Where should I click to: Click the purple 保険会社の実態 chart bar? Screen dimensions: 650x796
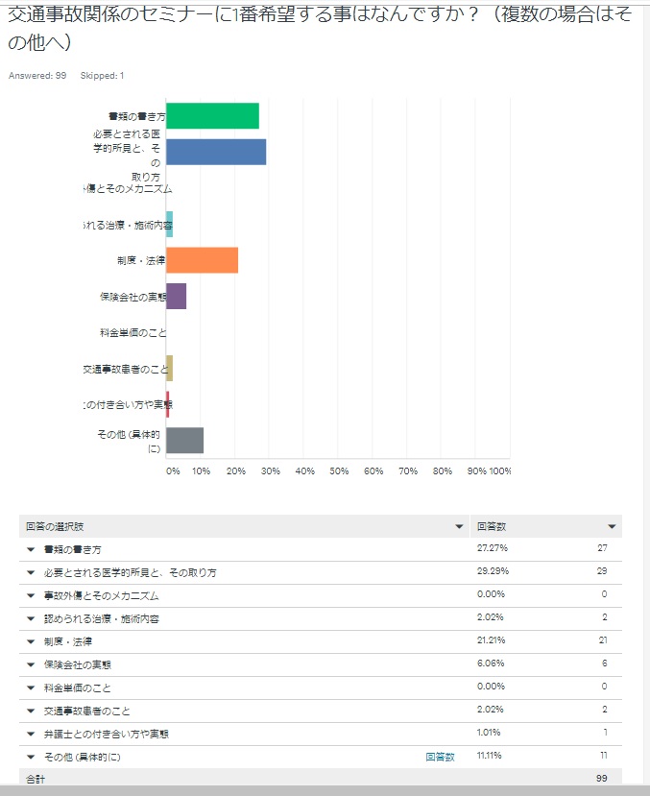pos(176,296)
